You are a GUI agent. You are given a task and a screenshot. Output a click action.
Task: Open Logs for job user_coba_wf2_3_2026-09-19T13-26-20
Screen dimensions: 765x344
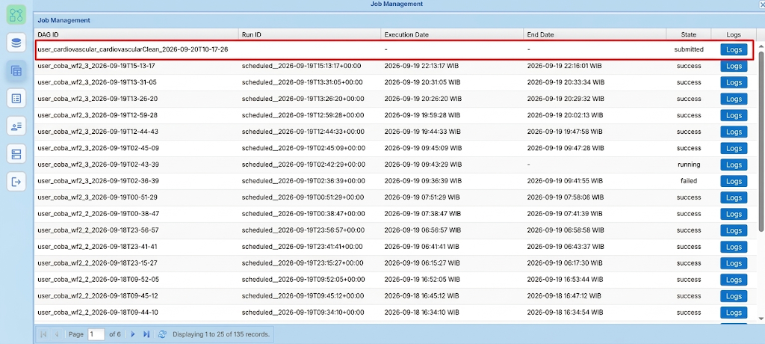734,99
